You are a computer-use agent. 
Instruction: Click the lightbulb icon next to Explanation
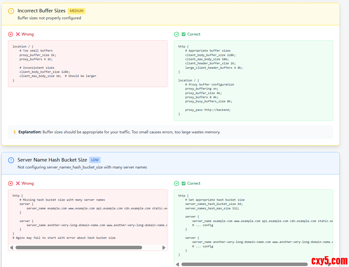(x=15, y=132)
